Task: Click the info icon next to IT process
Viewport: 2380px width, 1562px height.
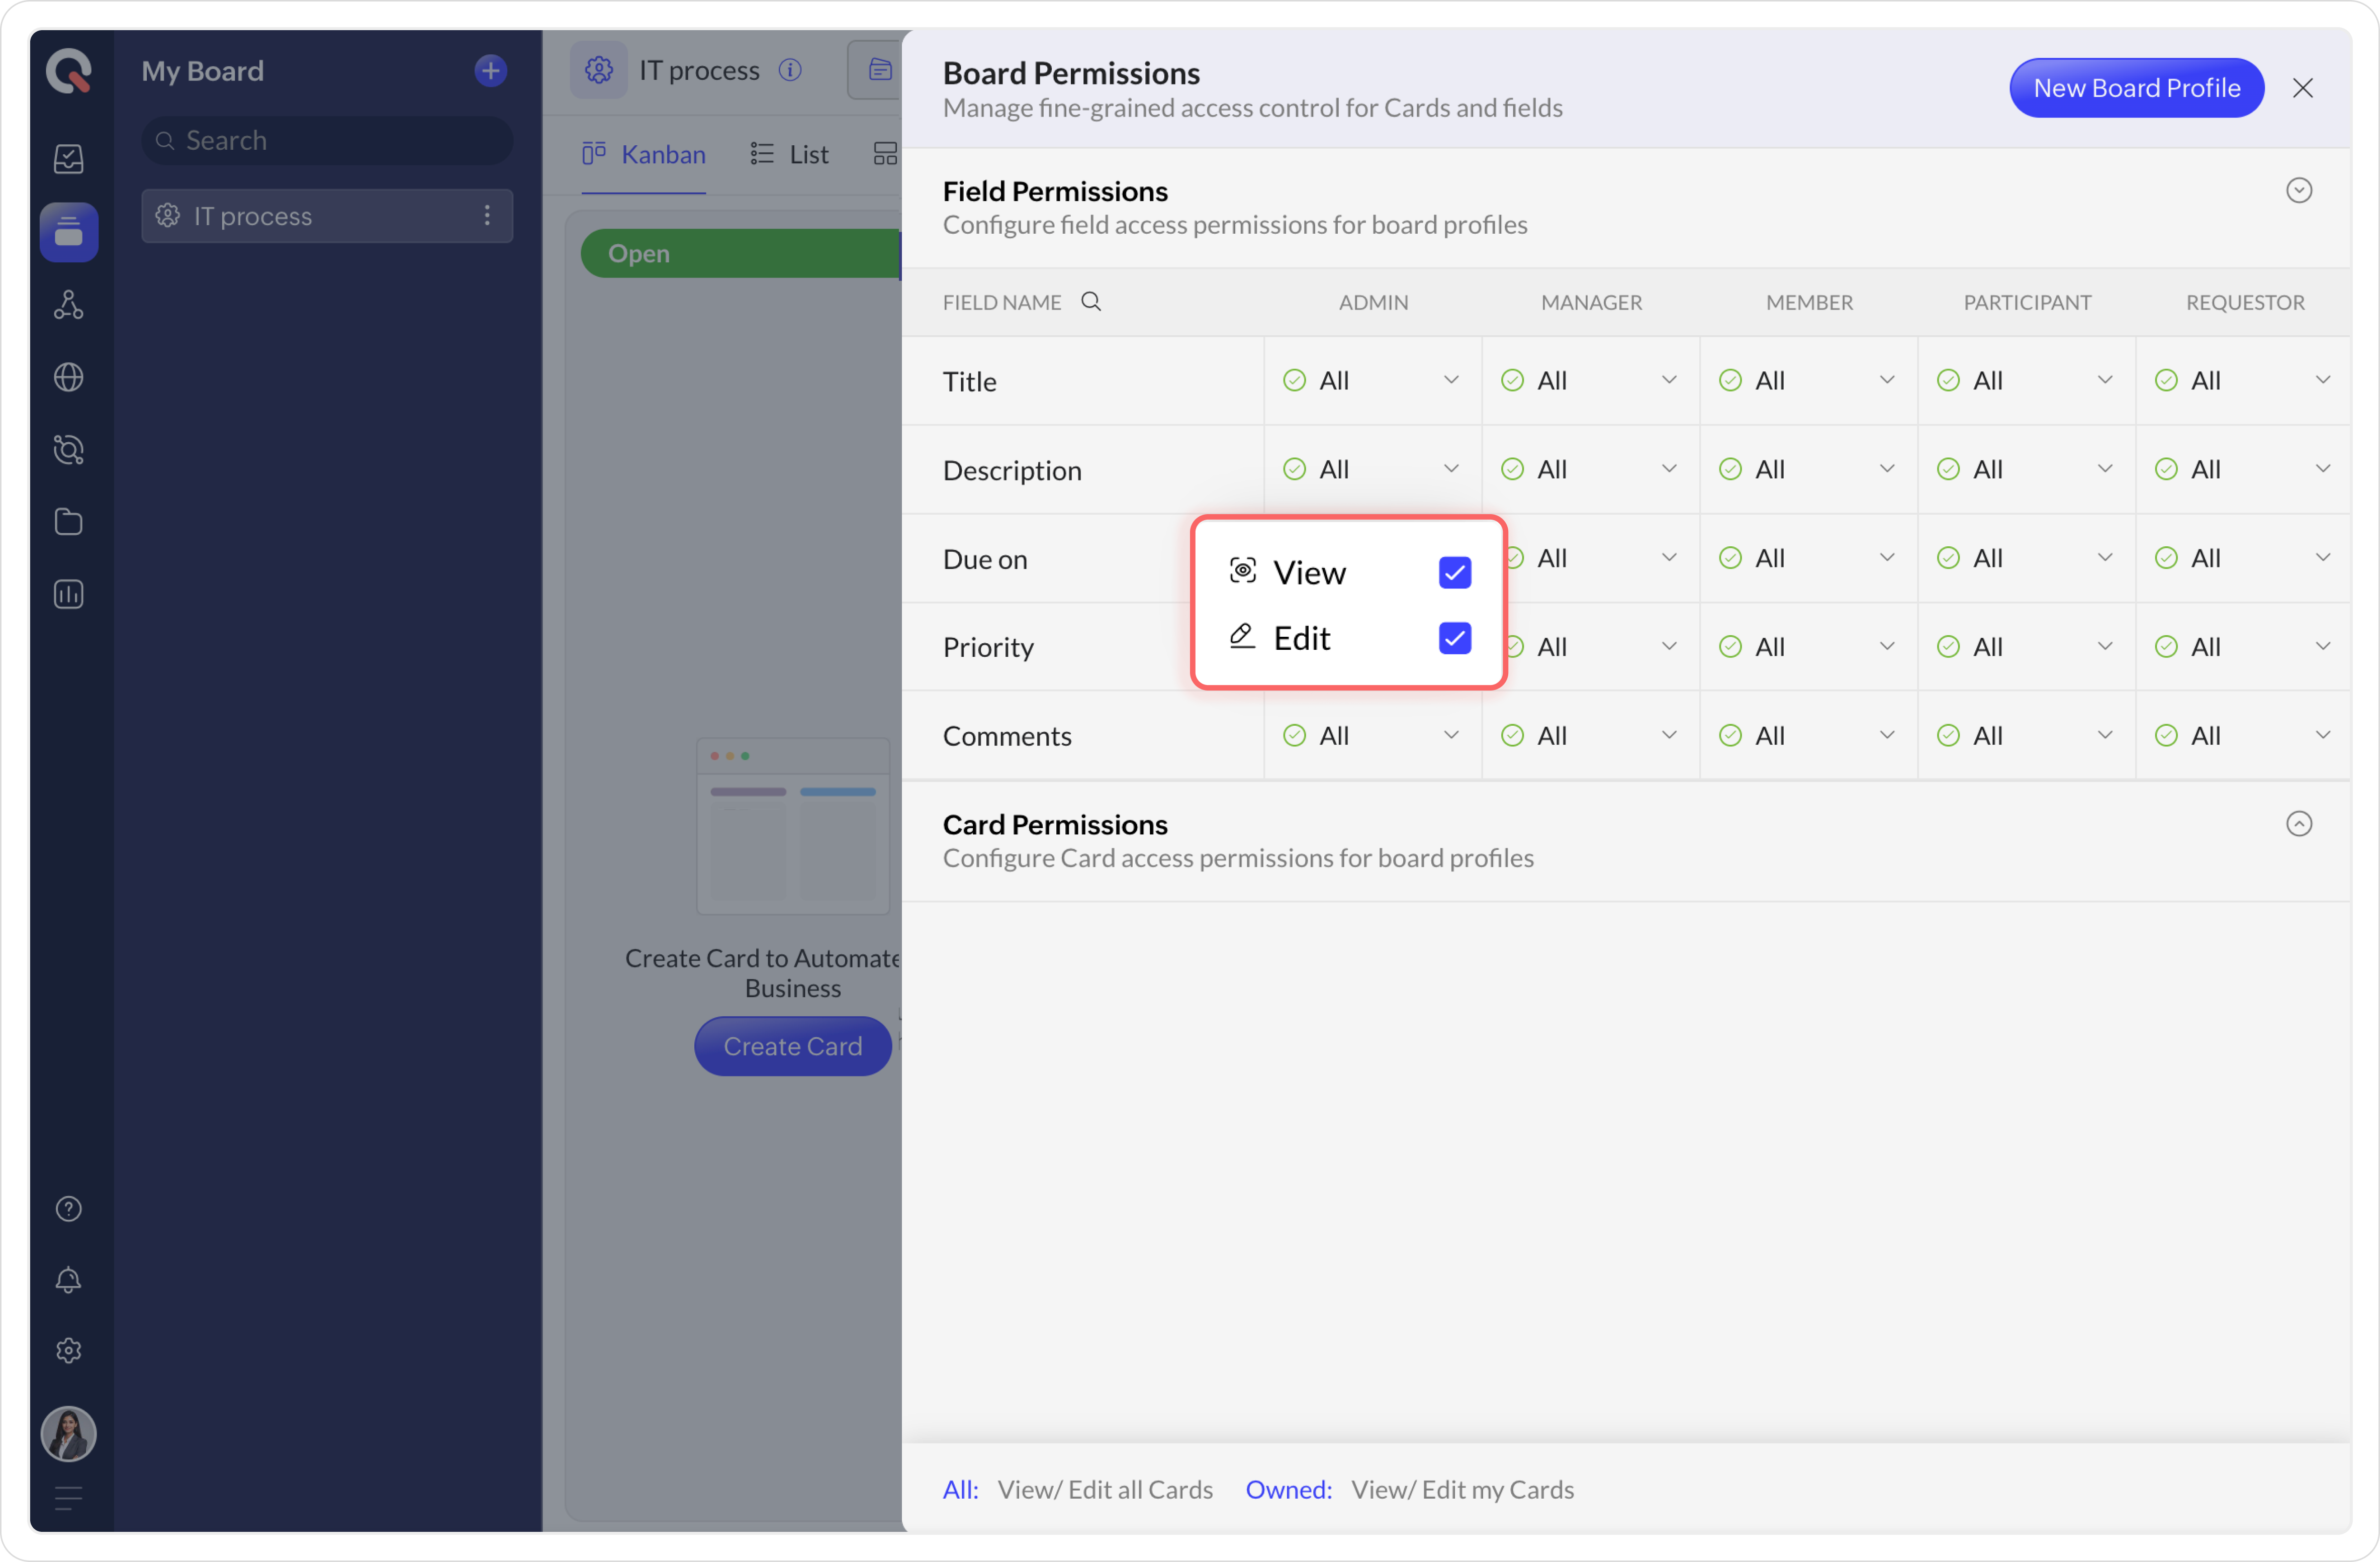Action: tap(790, 71)
